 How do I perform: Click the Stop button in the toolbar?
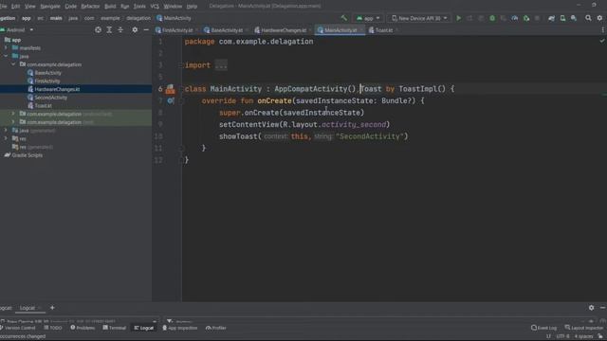pyautogui.click(x=537, y=18)
